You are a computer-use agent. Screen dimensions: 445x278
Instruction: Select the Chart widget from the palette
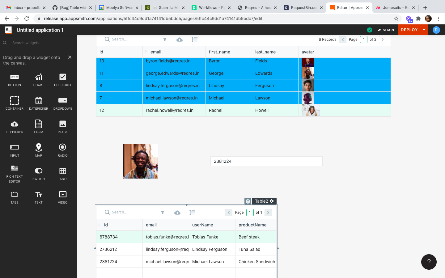click(x=38, y=80)
